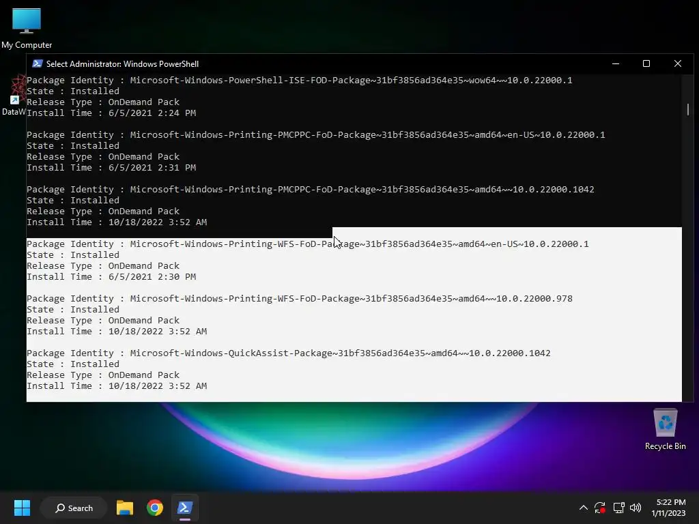Click the Printing-PMCPPC en-US 10.0.22000.1 identity line
The image size is (699, 524).
pyautogui.click(x=315, y=134)
